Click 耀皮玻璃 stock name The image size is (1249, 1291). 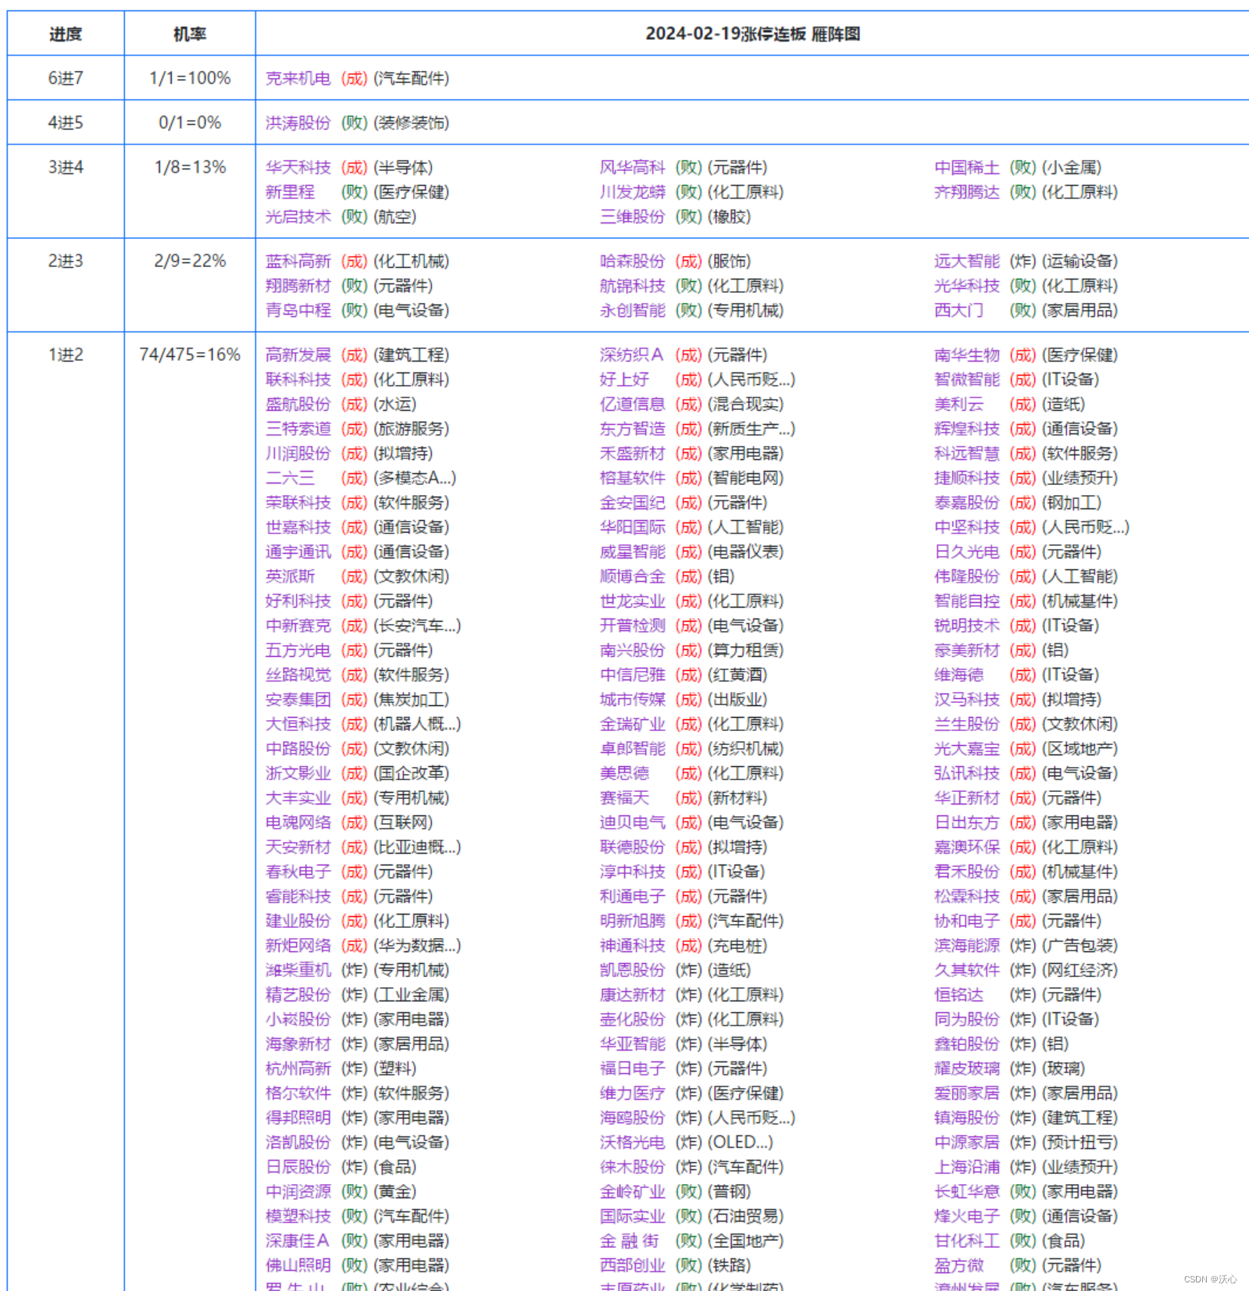coord(966,1068)
